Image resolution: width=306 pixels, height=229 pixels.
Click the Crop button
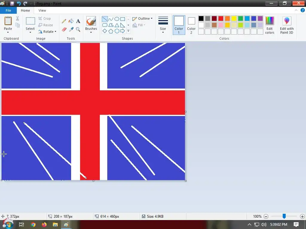[45, 18]
